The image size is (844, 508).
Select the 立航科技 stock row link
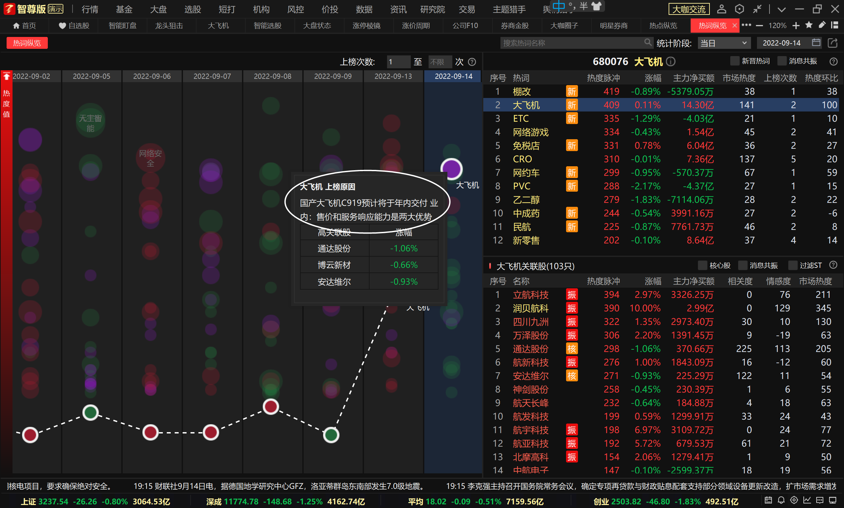click(x=530, y=295)
